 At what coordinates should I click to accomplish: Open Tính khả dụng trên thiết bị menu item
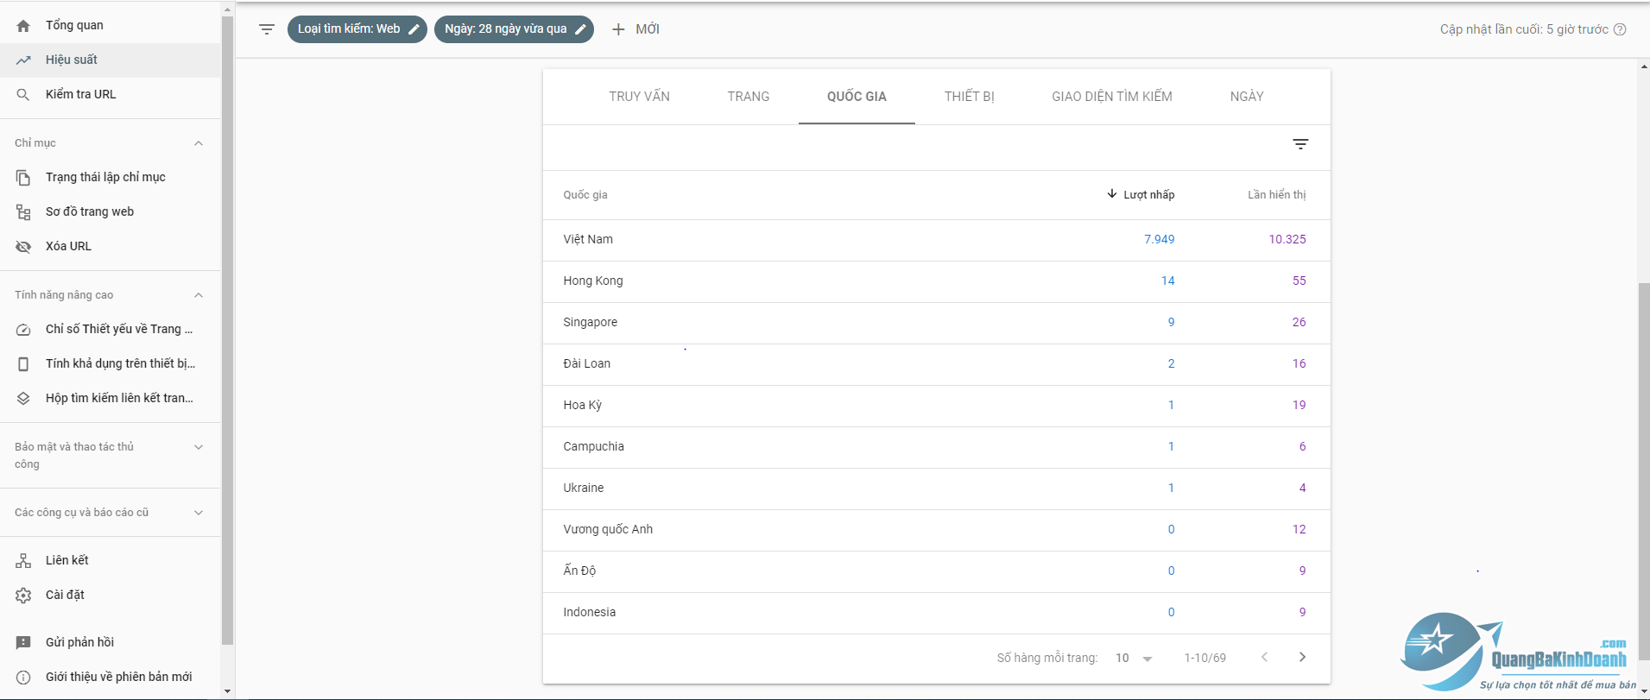(x=111, y=363)
